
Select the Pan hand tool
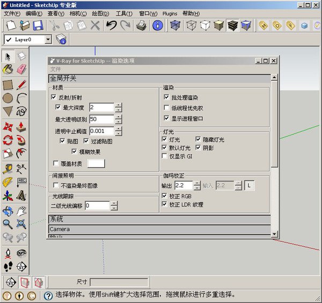pos(21,211)
